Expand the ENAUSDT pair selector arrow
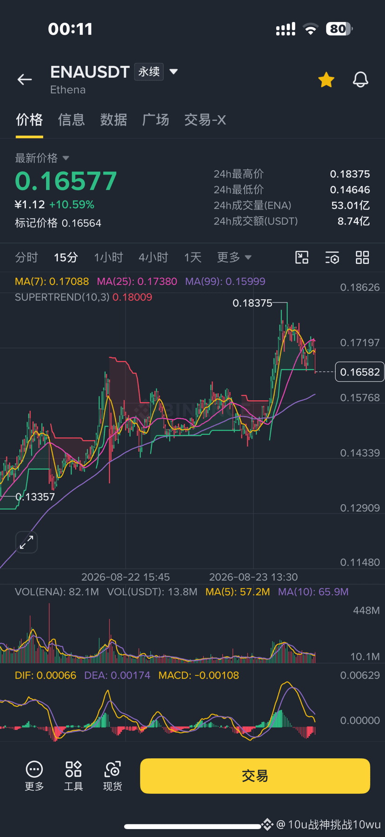Screen dimensions: 385x837 [173, 72]
